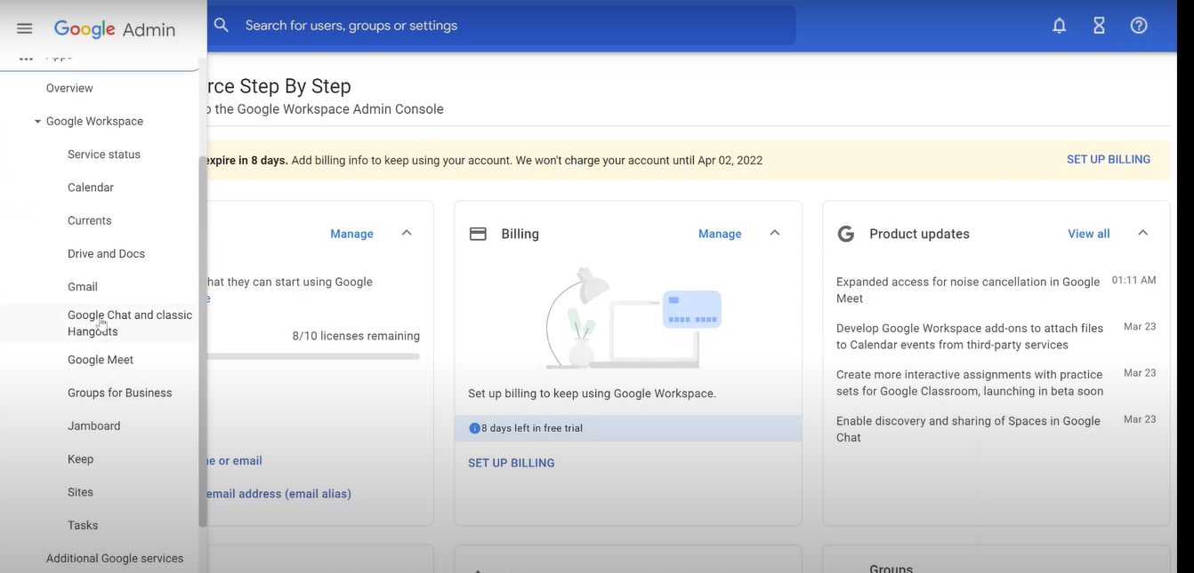Open noise cancellation in Google Meet update
Viewport: 1194px width, 573px height.
[968, 290]
